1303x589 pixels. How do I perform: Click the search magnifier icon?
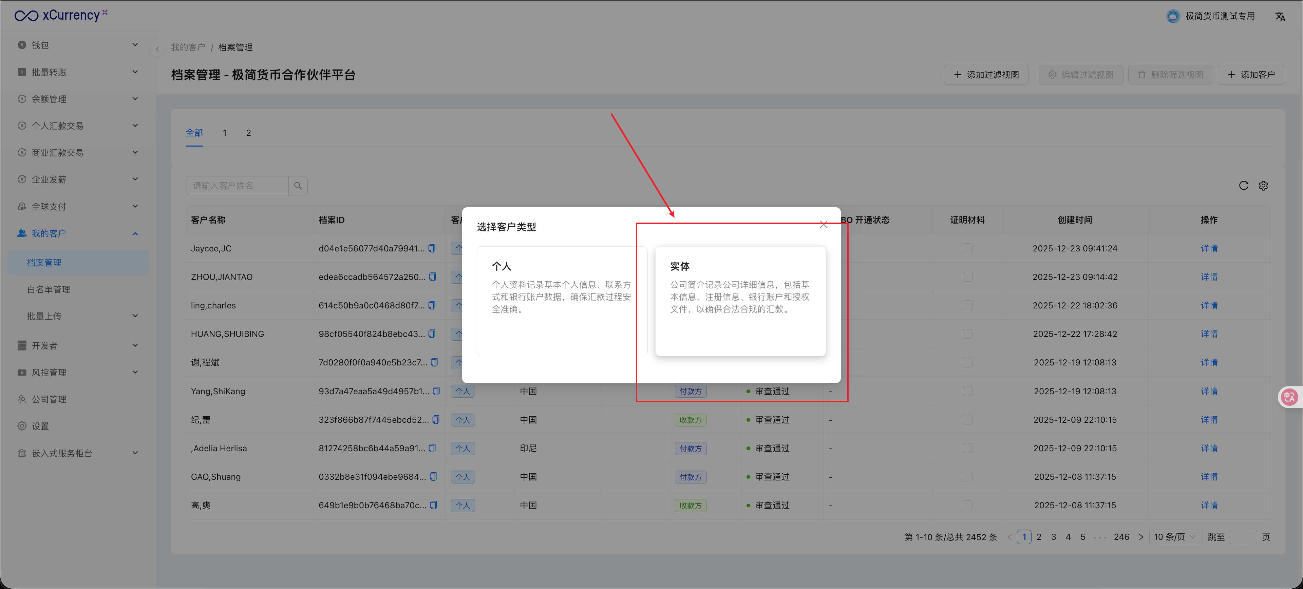tap(298, 186)
